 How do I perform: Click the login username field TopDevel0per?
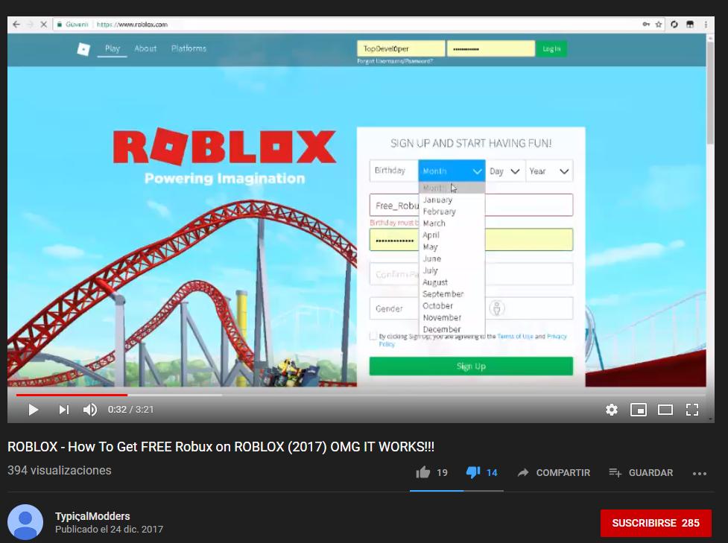[401, 48]
